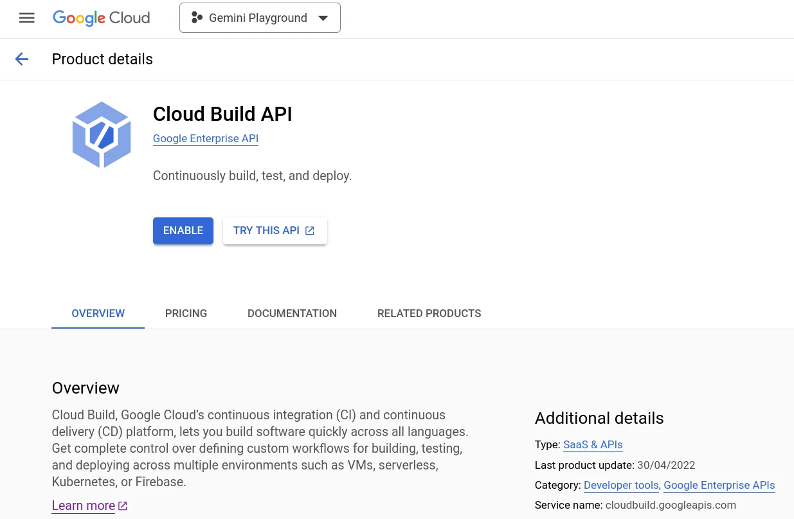Open the DOCUMENTATION tab
This screenshot has height=519, width=794.
coord(292,313)
